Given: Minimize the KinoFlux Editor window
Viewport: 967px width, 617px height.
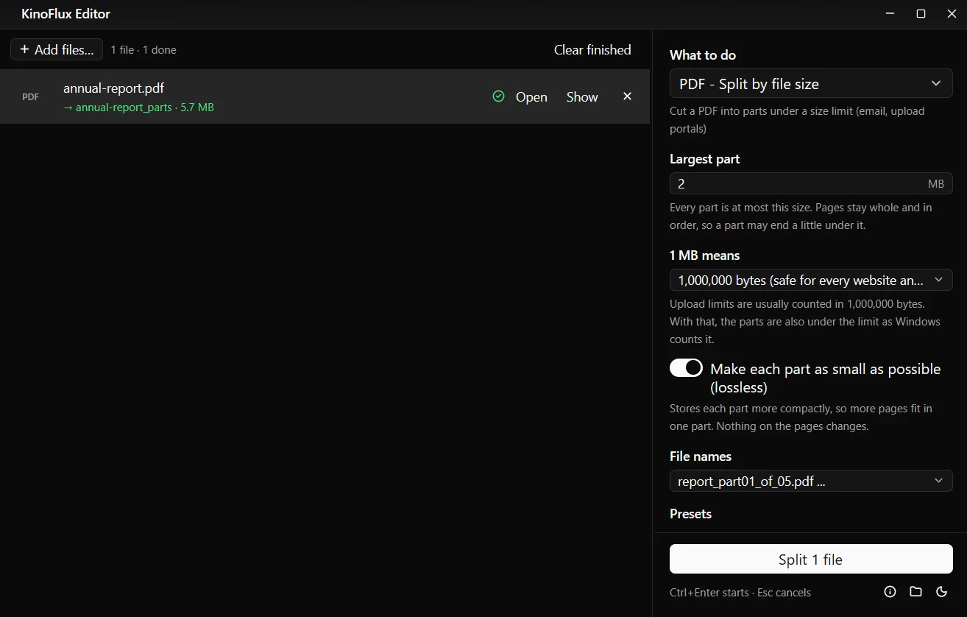Looking at the screenshot, I should [890, 14].
